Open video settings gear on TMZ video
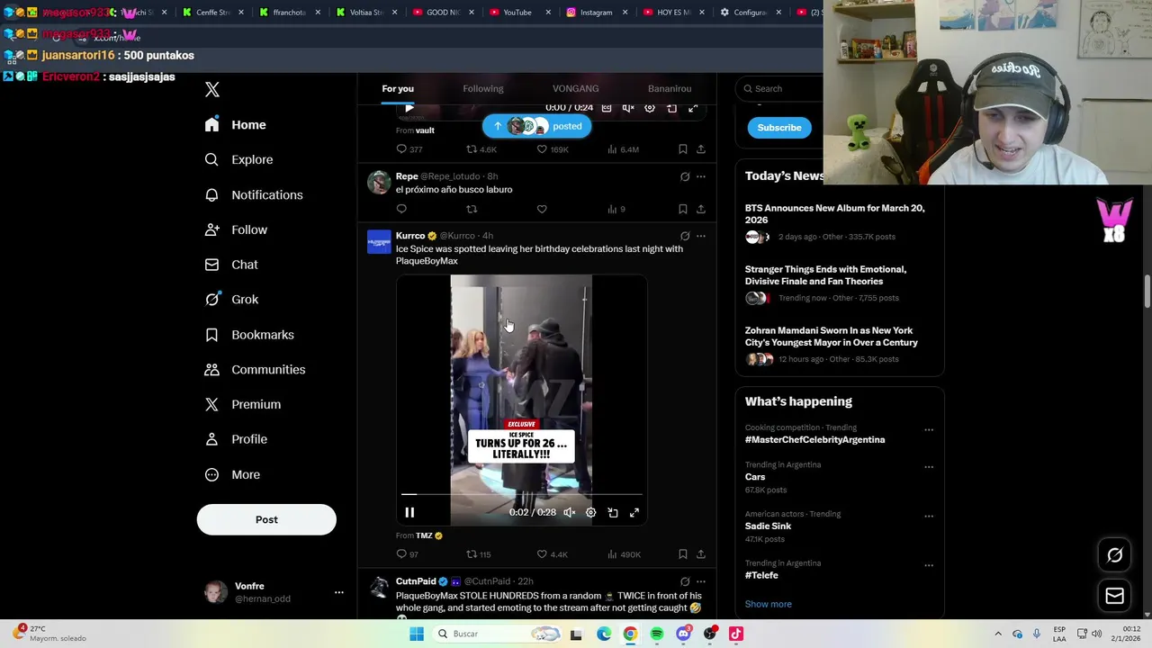1152x648 pixels. click(x=590, y=512)
